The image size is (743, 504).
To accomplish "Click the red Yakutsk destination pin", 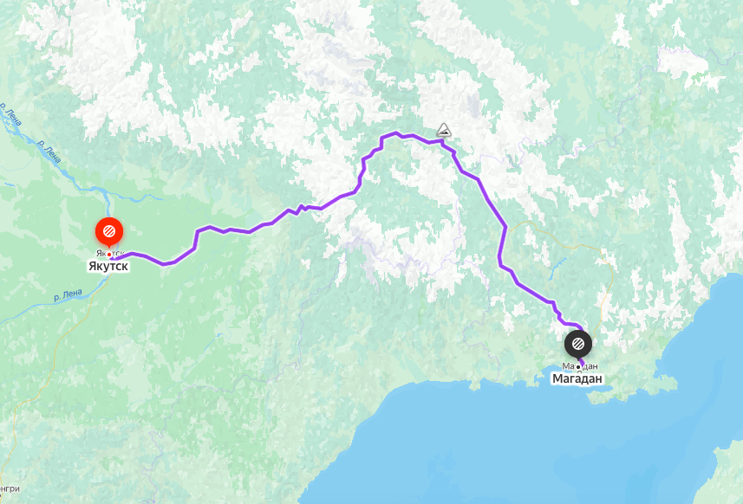I will tap(109, 231).
